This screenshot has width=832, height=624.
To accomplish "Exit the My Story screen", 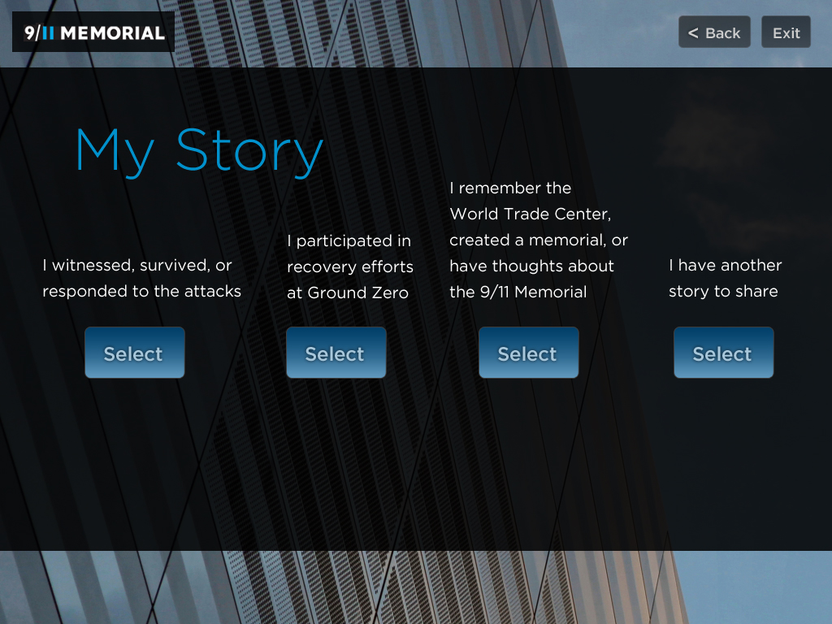I will click(786, 32).
